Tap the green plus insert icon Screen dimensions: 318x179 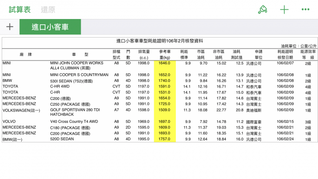pyautogui.click(x=284, y=10)
